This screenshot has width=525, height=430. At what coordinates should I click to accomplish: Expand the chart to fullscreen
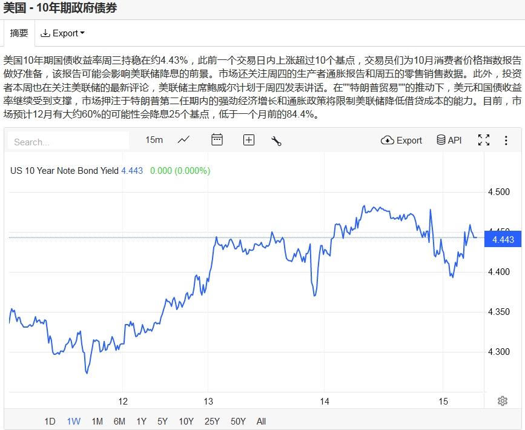coord(484,140)
